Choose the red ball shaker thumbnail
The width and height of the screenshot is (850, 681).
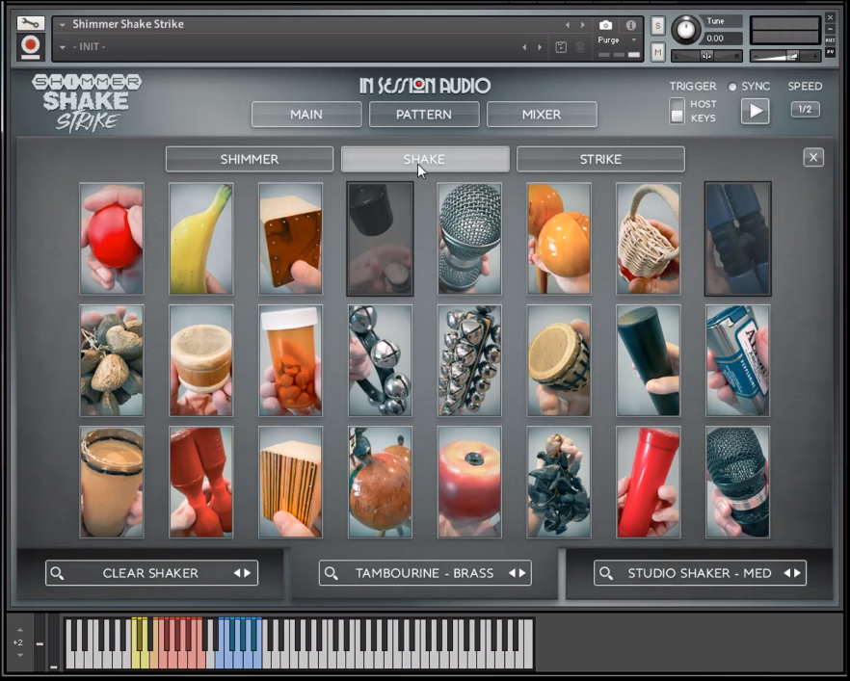tap(112, 239)
